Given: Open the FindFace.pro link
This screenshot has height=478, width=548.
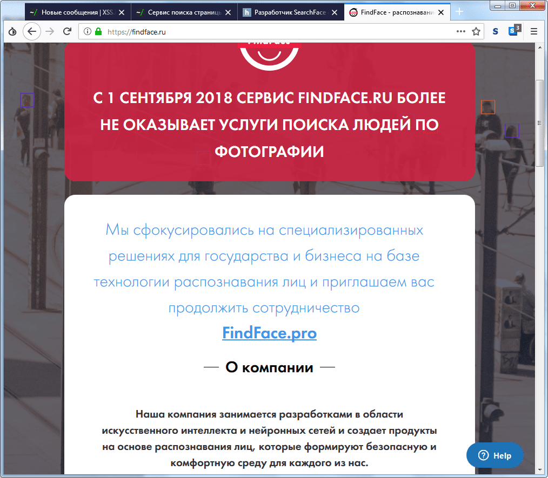Looking at the screenshot, I should [270, 333].
